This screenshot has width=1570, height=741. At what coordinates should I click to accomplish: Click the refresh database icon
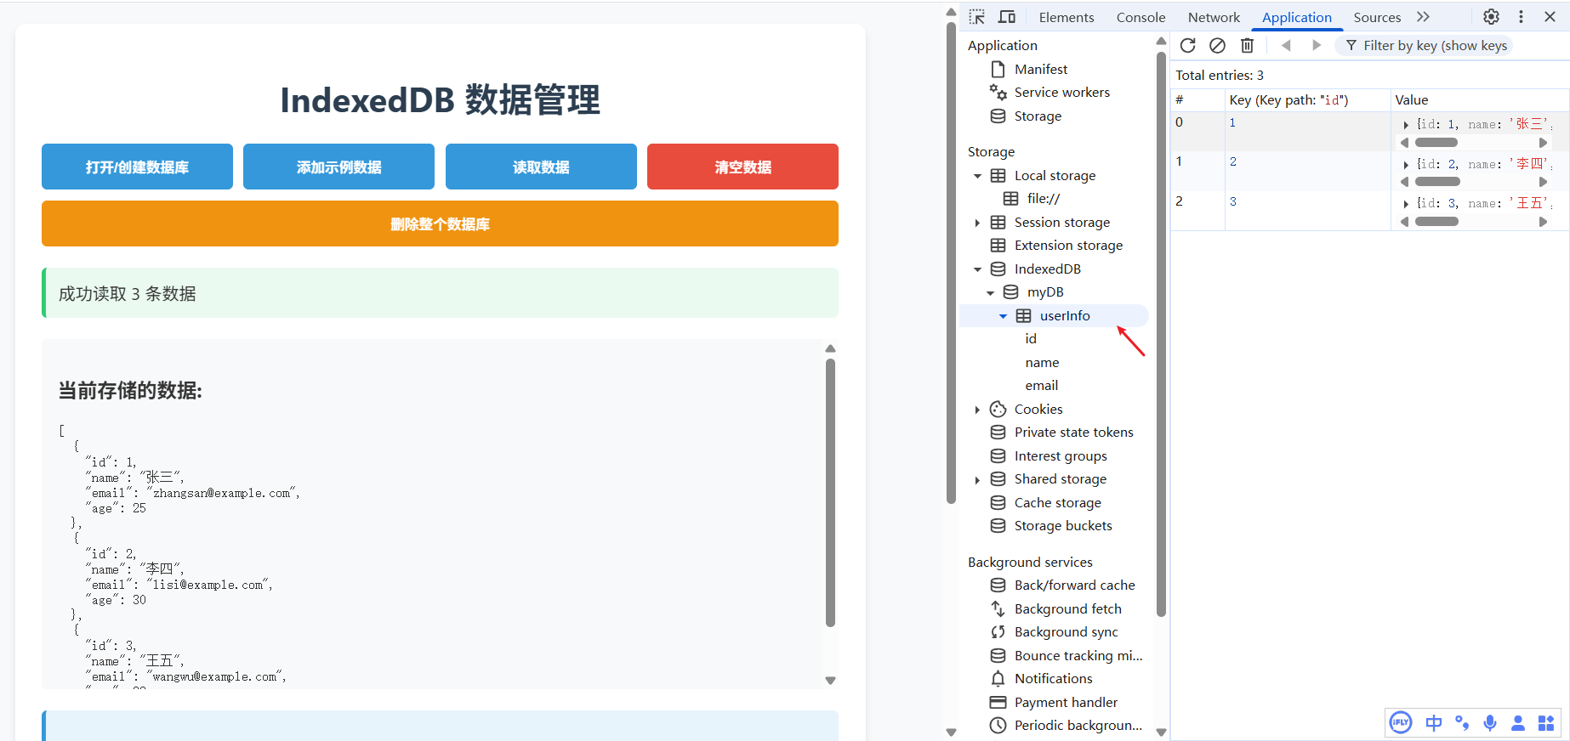[x=1187, y=46]
